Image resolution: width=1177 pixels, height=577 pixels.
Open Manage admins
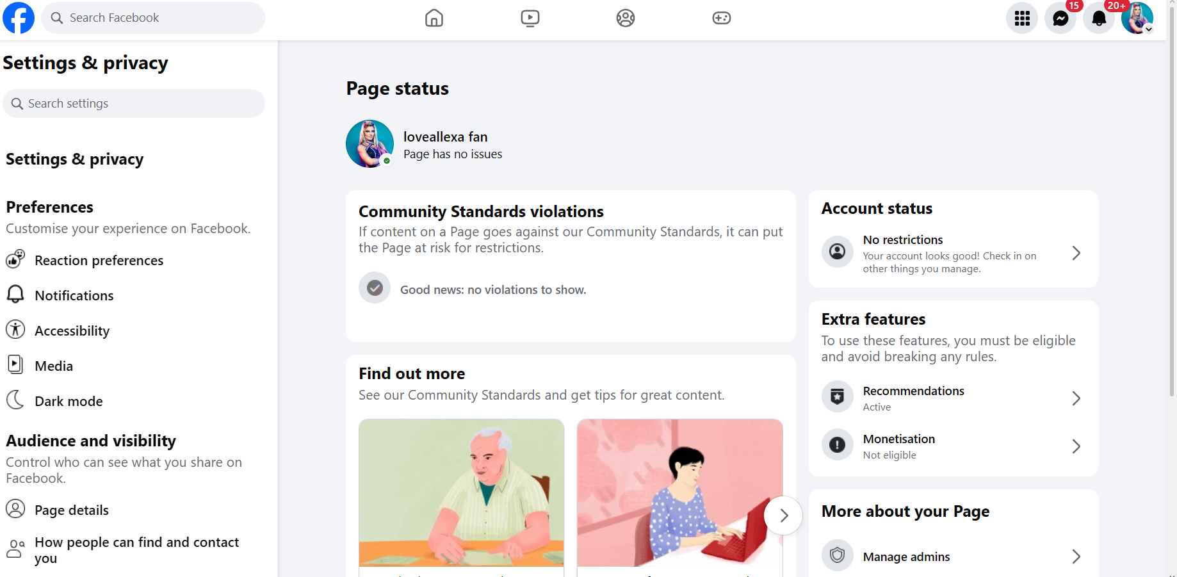(x=953, y=557)
